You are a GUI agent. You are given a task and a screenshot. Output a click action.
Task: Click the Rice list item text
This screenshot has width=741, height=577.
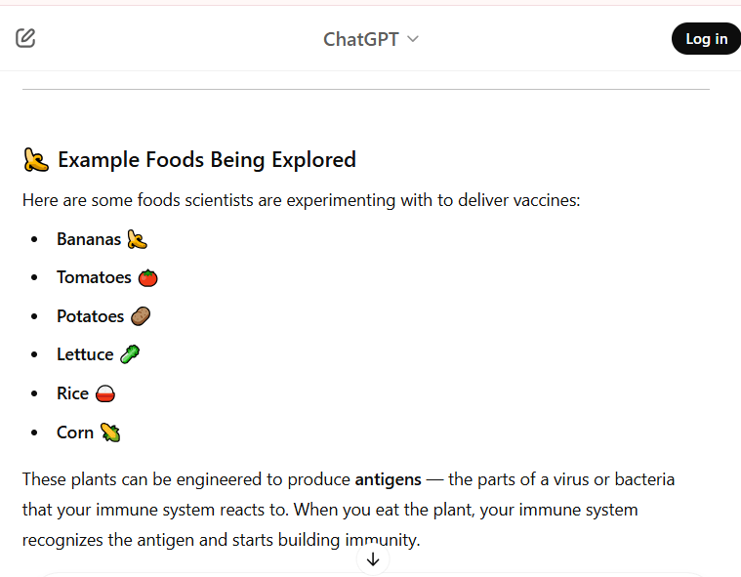coord(72,393)
